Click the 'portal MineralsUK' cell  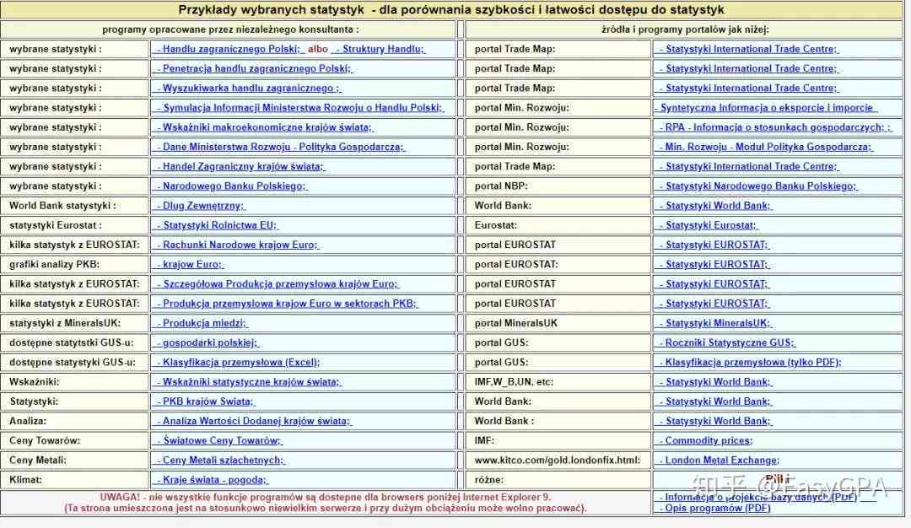pos(558,324)
